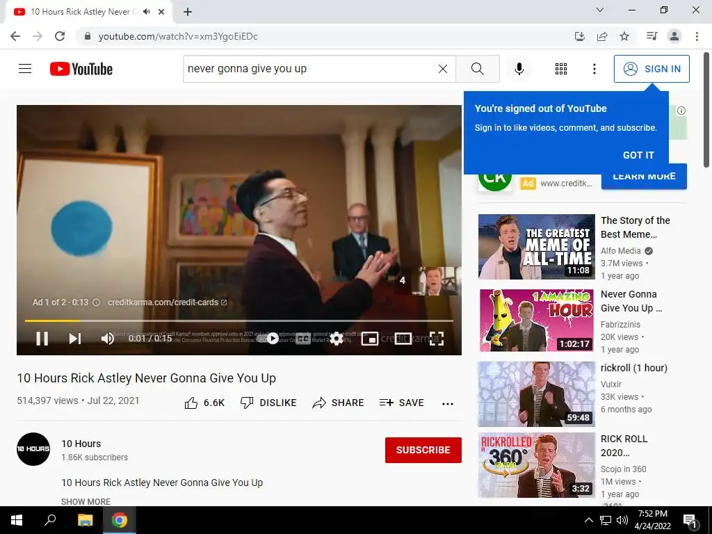Skip to next video in player
The image size is (712, 534).
point(75,339)
